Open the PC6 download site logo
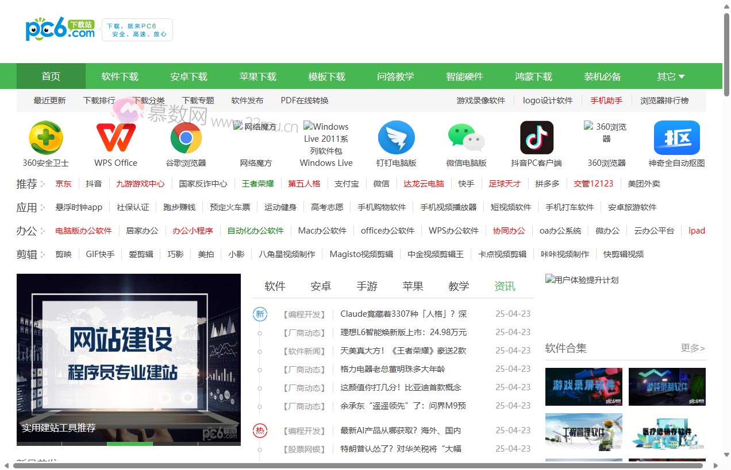Image resolution: width=731 pixels, height=470 pixels. coord(59,28)
